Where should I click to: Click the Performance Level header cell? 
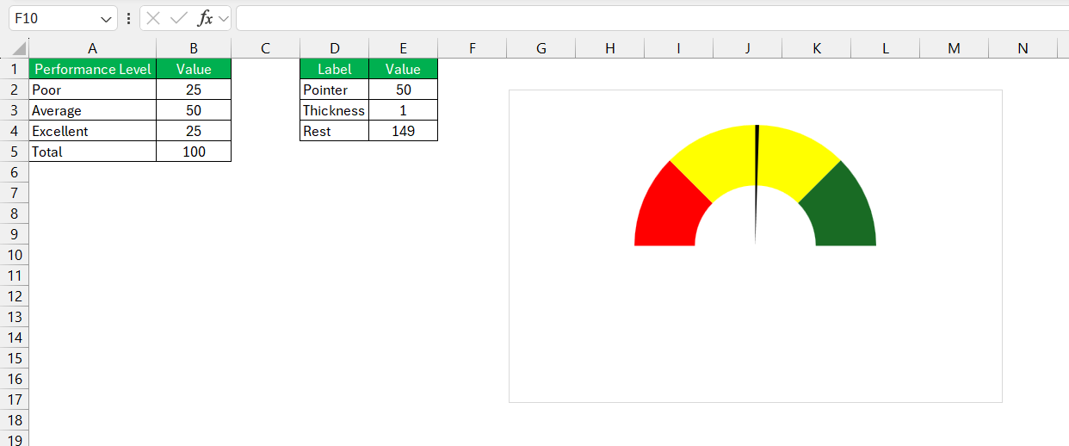(92, 69)
